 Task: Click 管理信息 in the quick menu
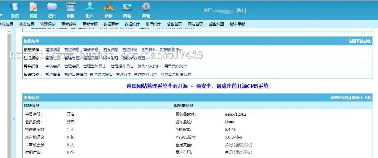(x=72, y=49)
